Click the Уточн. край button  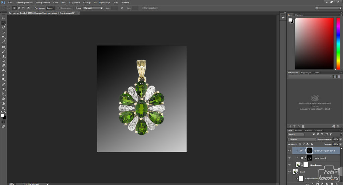150,8
